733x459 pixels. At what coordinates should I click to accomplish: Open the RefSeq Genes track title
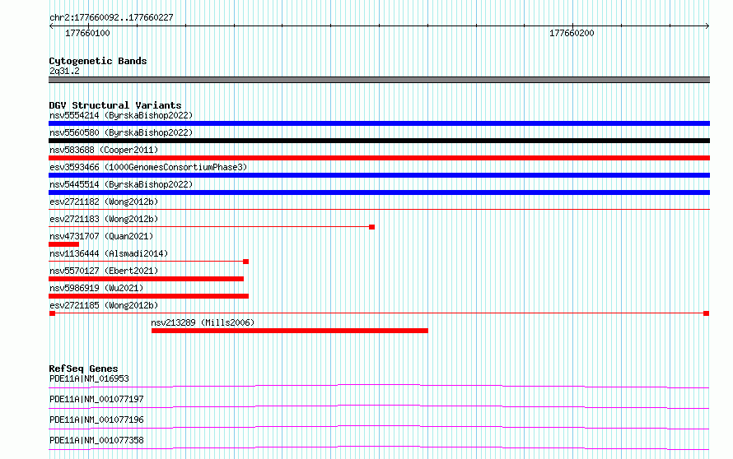(83, 369)
